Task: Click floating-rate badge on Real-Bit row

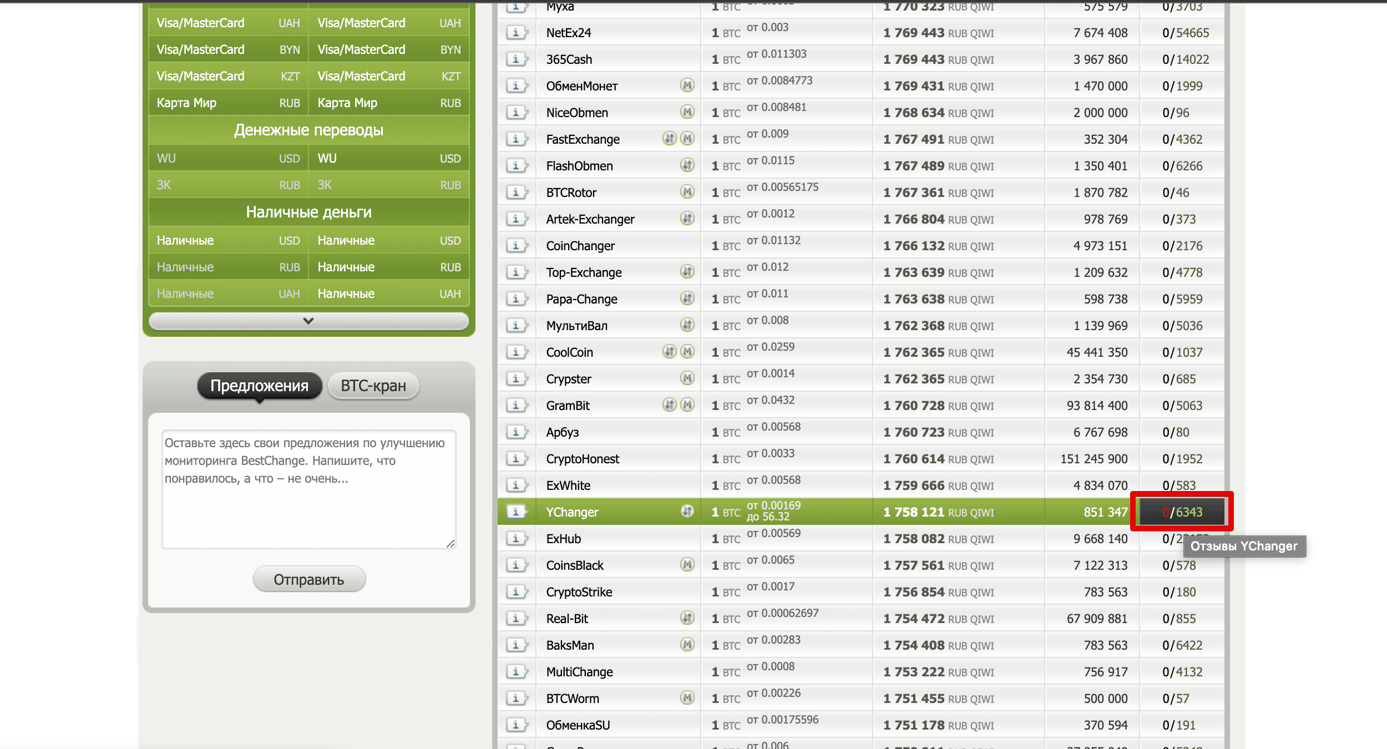Action: pyautogui.click(x=687, y=618)
